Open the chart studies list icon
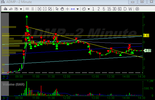The height and width of the screenshot is (100, 155). click(16, 9)
